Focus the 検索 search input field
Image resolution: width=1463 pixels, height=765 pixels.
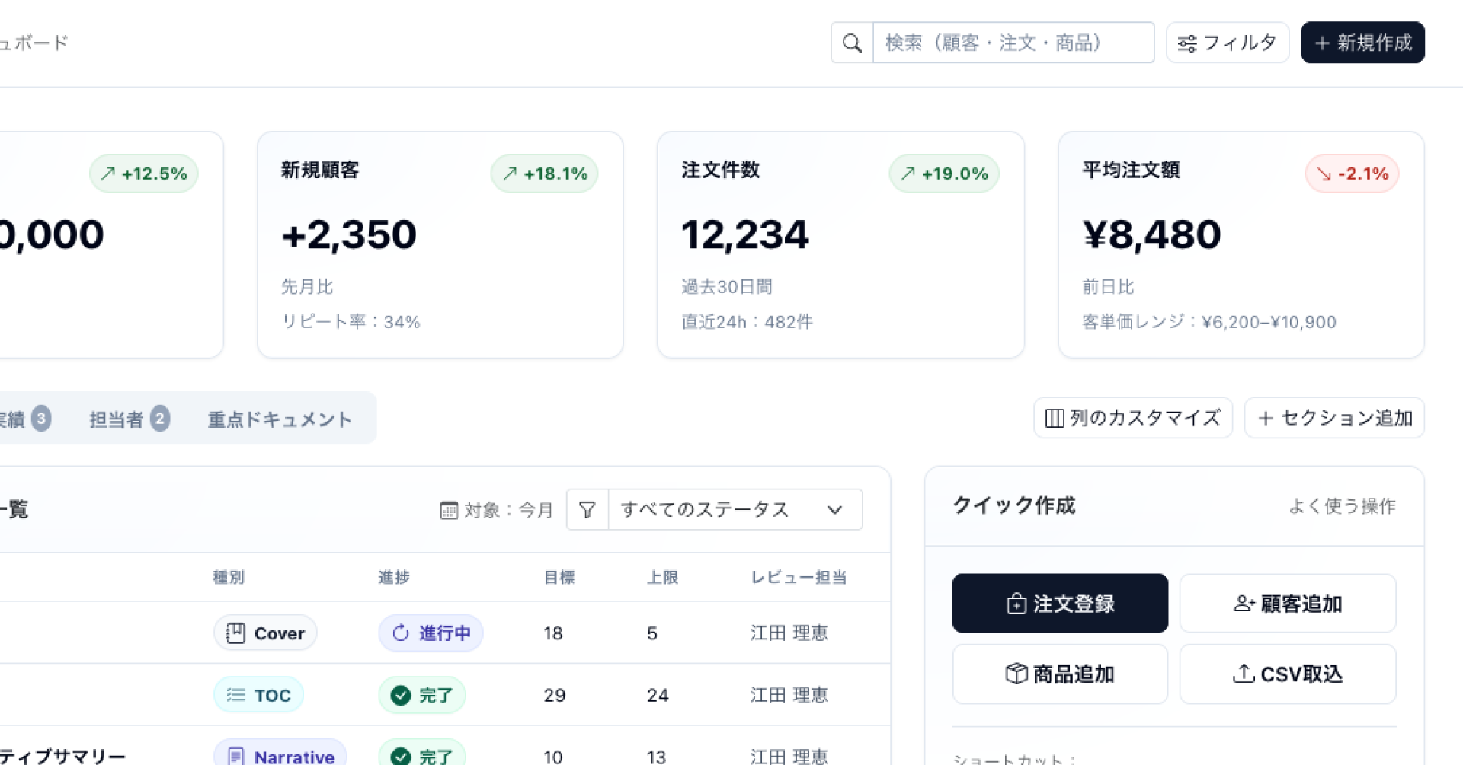(1013, 43)
